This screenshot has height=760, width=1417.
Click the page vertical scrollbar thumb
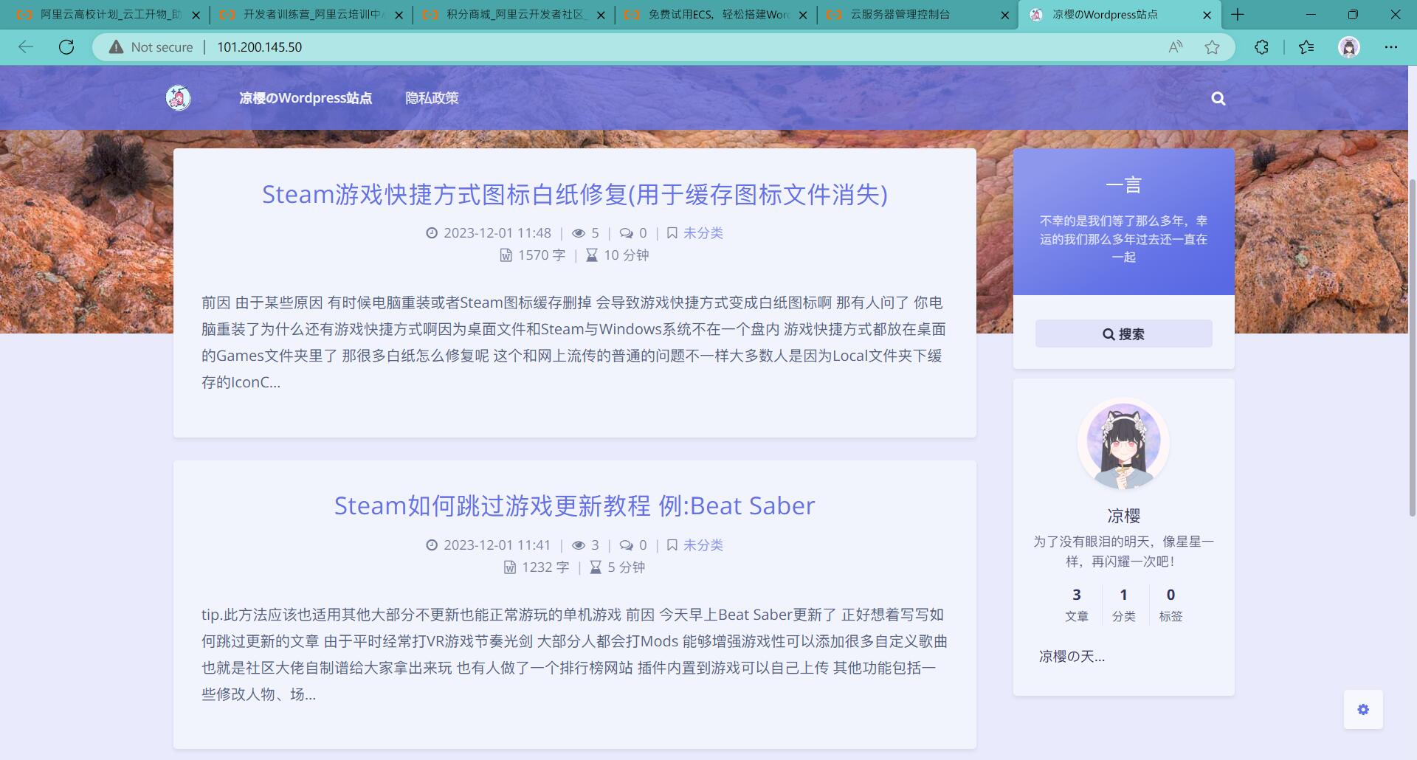tap(1413, 347)
